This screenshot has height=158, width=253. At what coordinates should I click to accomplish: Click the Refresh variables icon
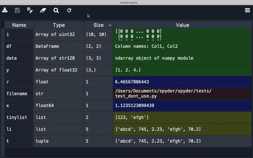pos(69,10)
